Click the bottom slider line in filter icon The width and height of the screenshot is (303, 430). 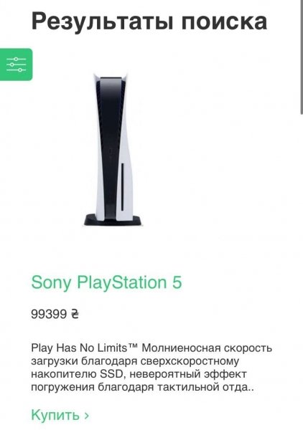pyautogui.click(x=17, y=70)
